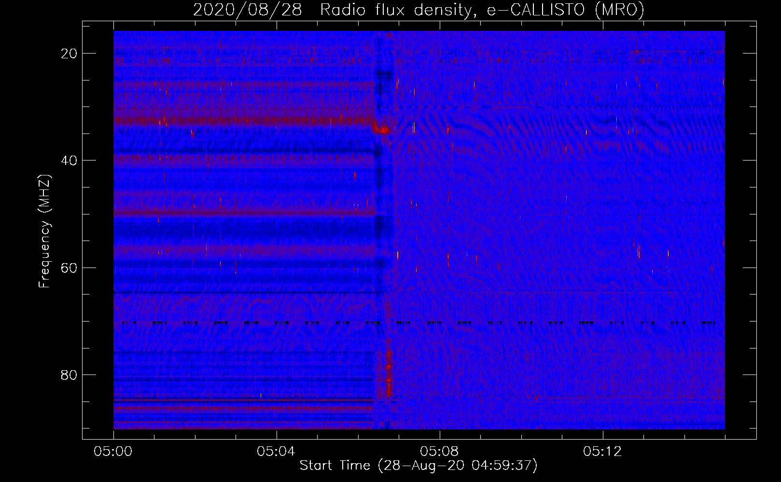Click the "20" frequency tick label
Image resolution: width=781 pixels, height=482 pixels.
[x=69, y=54]
